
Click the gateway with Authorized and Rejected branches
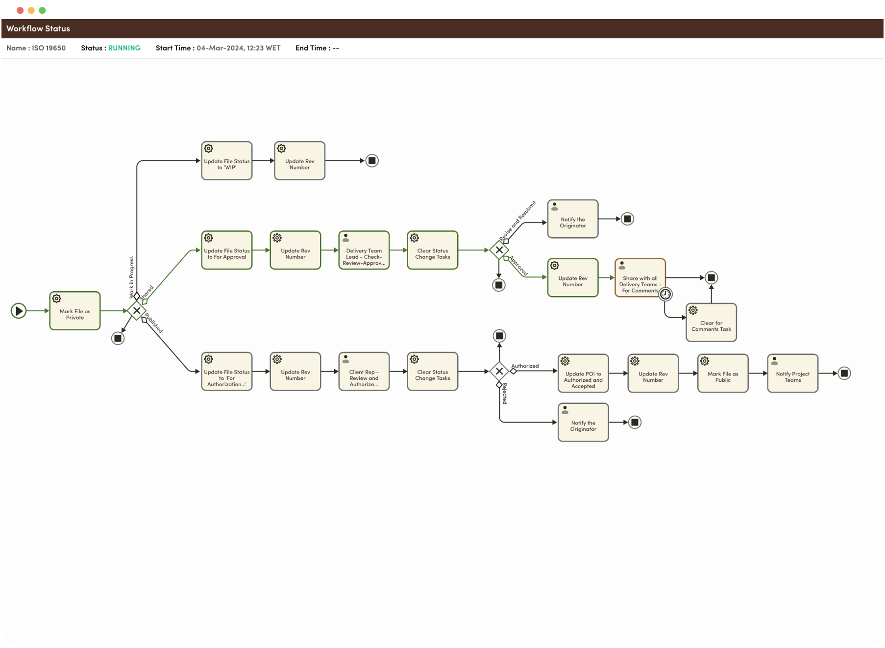point(499,372)
